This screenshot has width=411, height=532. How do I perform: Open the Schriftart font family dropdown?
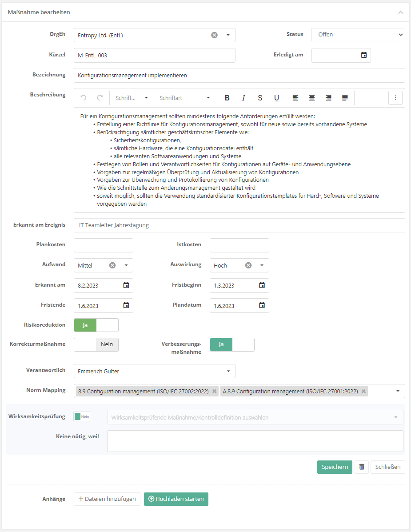pos(185,98)
